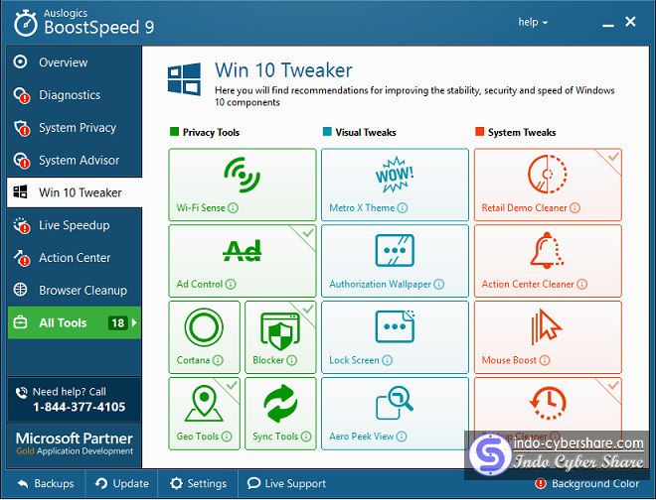Open the Authorization Wallpaper icon
The image size is (656, 500).
tap(395, 251)
